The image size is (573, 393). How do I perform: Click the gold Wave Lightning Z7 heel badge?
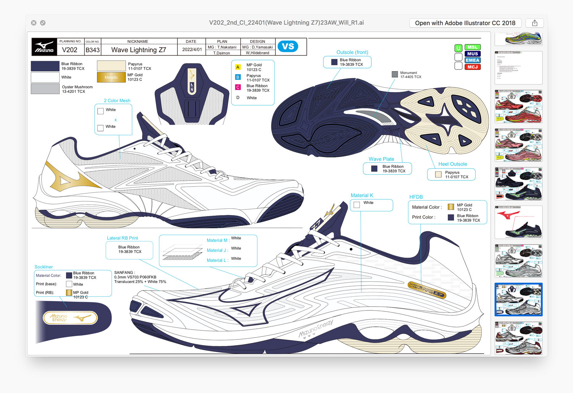click(x=427, y=290)
